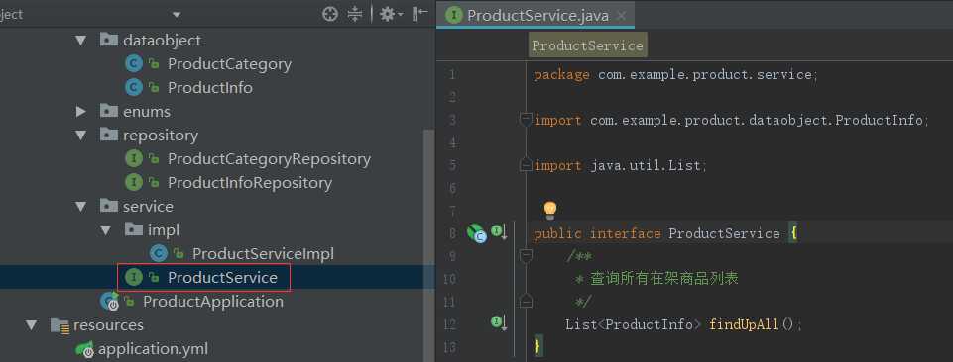Viewport: 953px width, 362px height.
Task: Toggle the fold marker at import line 5
Action: click(527, 165)
